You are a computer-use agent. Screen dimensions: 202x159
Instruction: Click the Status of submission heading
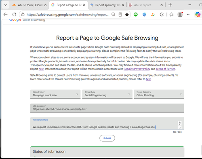click(x=49, y=152)
